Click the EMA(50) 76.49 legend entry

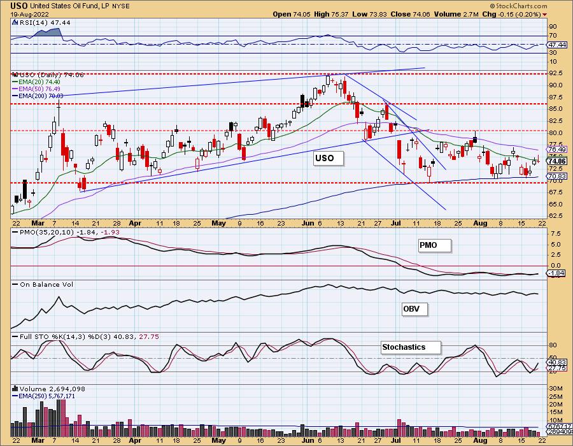pos(36,89)
